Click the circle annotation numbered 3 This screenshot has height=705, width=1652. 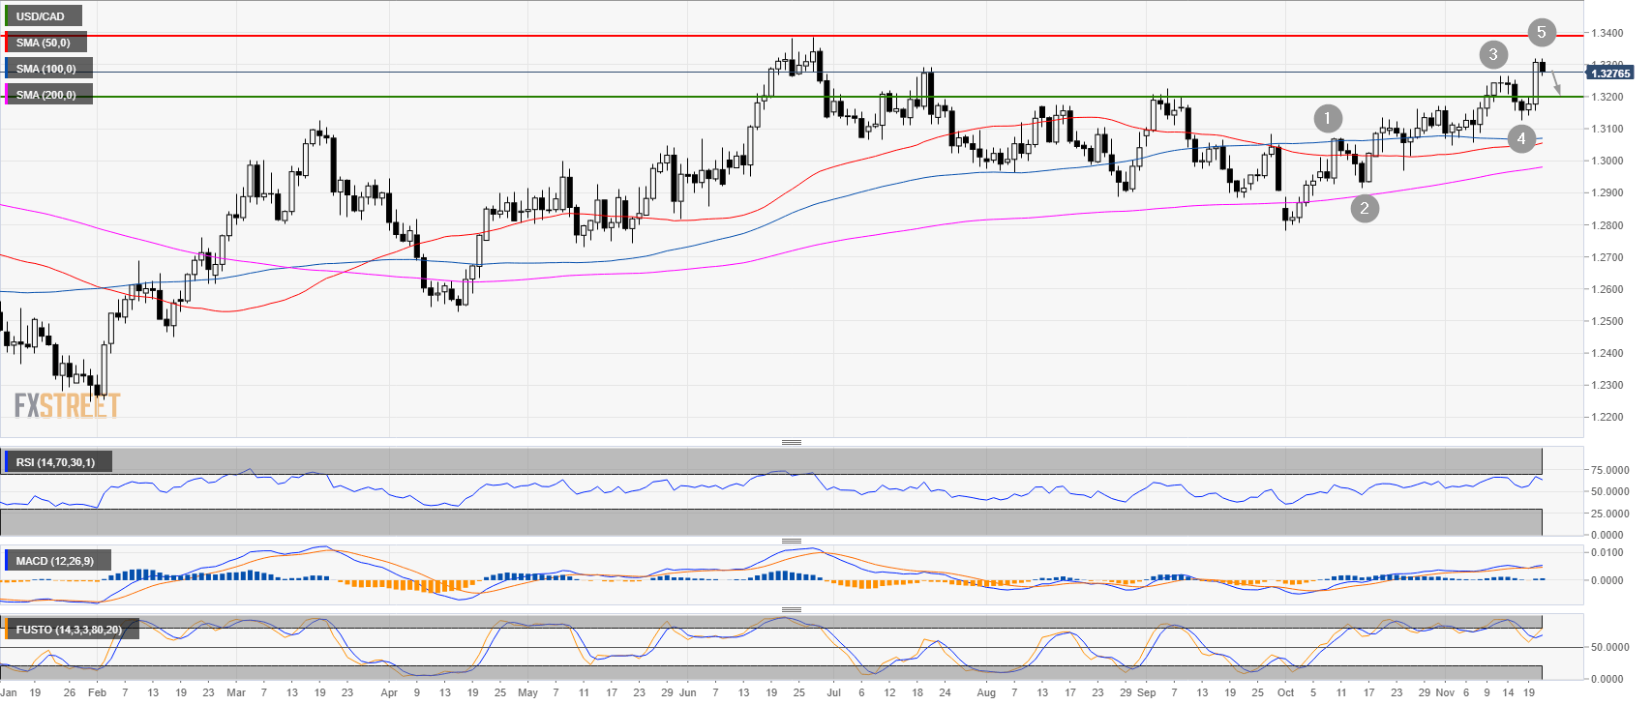point(1493,54)
